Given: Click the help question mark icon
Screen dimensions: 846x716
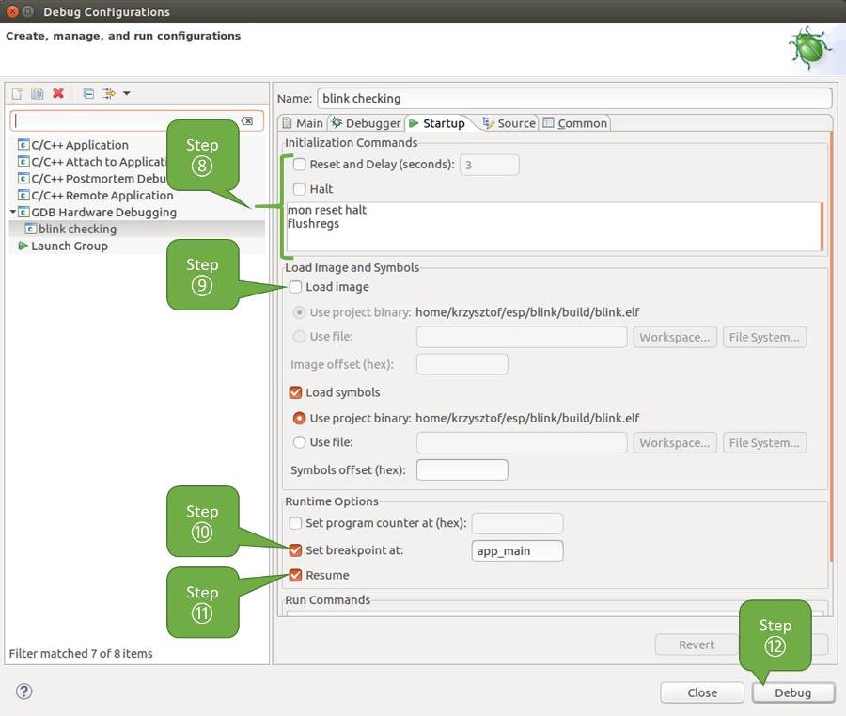Looking at the screenshot, I should (24, 692).
